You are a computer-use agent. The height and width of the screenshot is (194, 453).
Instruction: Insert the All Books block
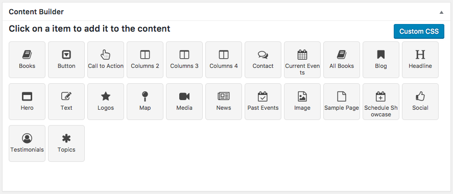[342, 60]
